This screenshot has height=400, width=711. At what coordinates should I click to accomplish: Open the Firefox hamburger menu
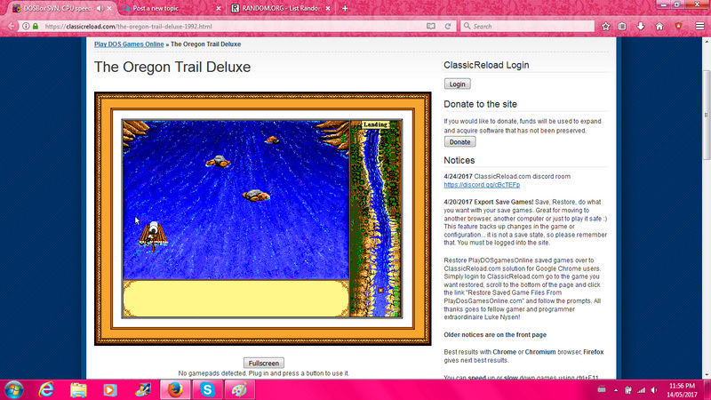pos(700,27)
